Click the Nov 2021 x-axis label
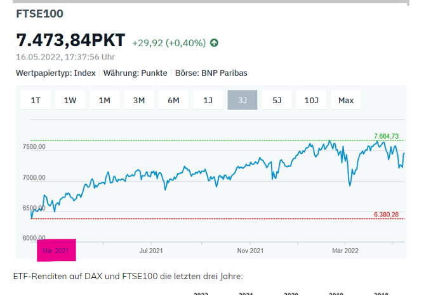 (250, 251)
